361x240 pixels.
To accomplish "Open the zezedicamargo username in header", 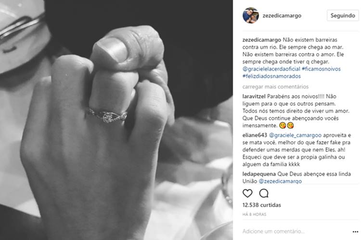I will 282,16.
